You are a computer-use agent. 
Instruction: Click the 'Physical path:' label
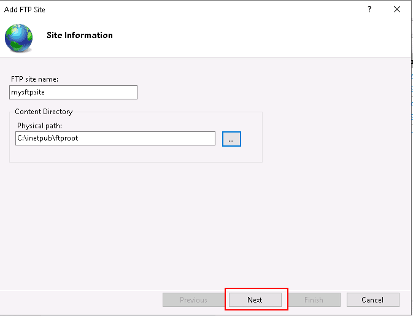click(x=39, y=126)
